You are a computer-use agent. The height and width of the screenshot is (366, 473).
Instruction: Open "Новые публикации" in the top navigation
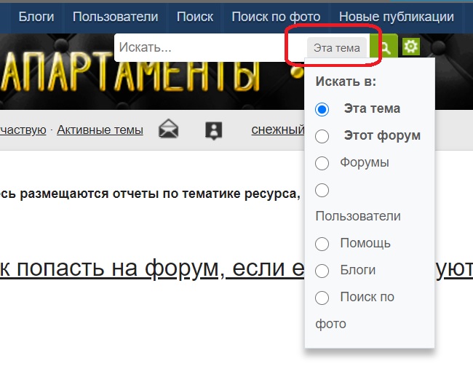[397, 16]
